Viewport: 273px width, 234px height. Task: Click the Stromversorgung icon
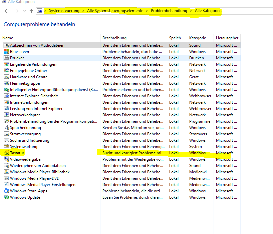pyautogui.click(x=7, y=134)
